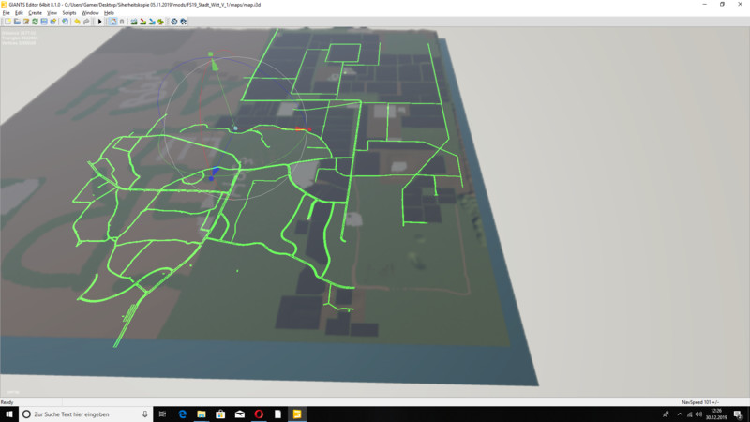This screenshot has height=422, width=750.
Task: Click the Windows taskbar search field
Action: [x=84, y=414]
